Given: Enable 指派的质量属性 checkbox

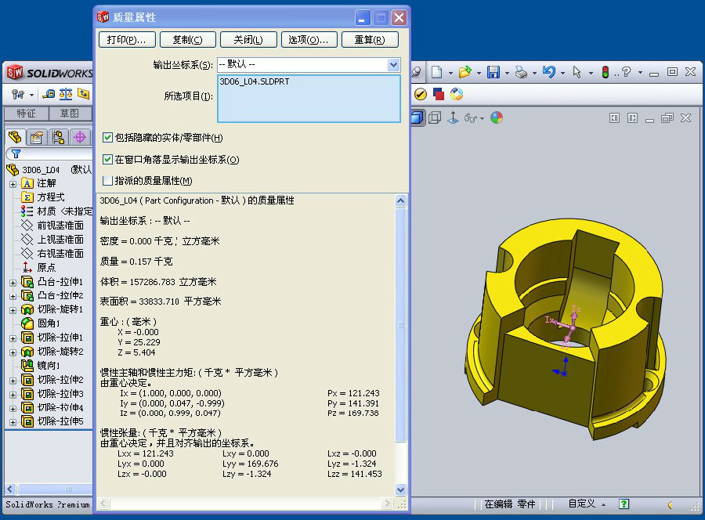Looking at the screenshot, I should 108,181.
